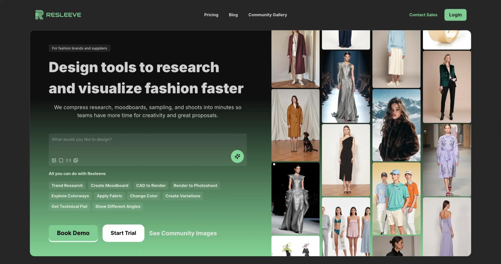This screenshot has height=264, width=501.
Task: Open the fur coat mountain photo thumbnail
Action: pos(396,125)
